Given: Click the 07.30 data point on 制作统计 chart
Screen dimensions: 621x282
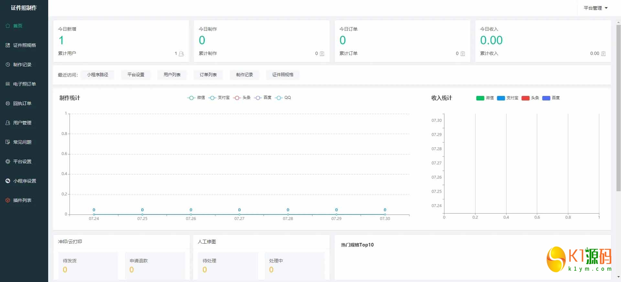Looking at the screenshot, I should tap(385, 214).
